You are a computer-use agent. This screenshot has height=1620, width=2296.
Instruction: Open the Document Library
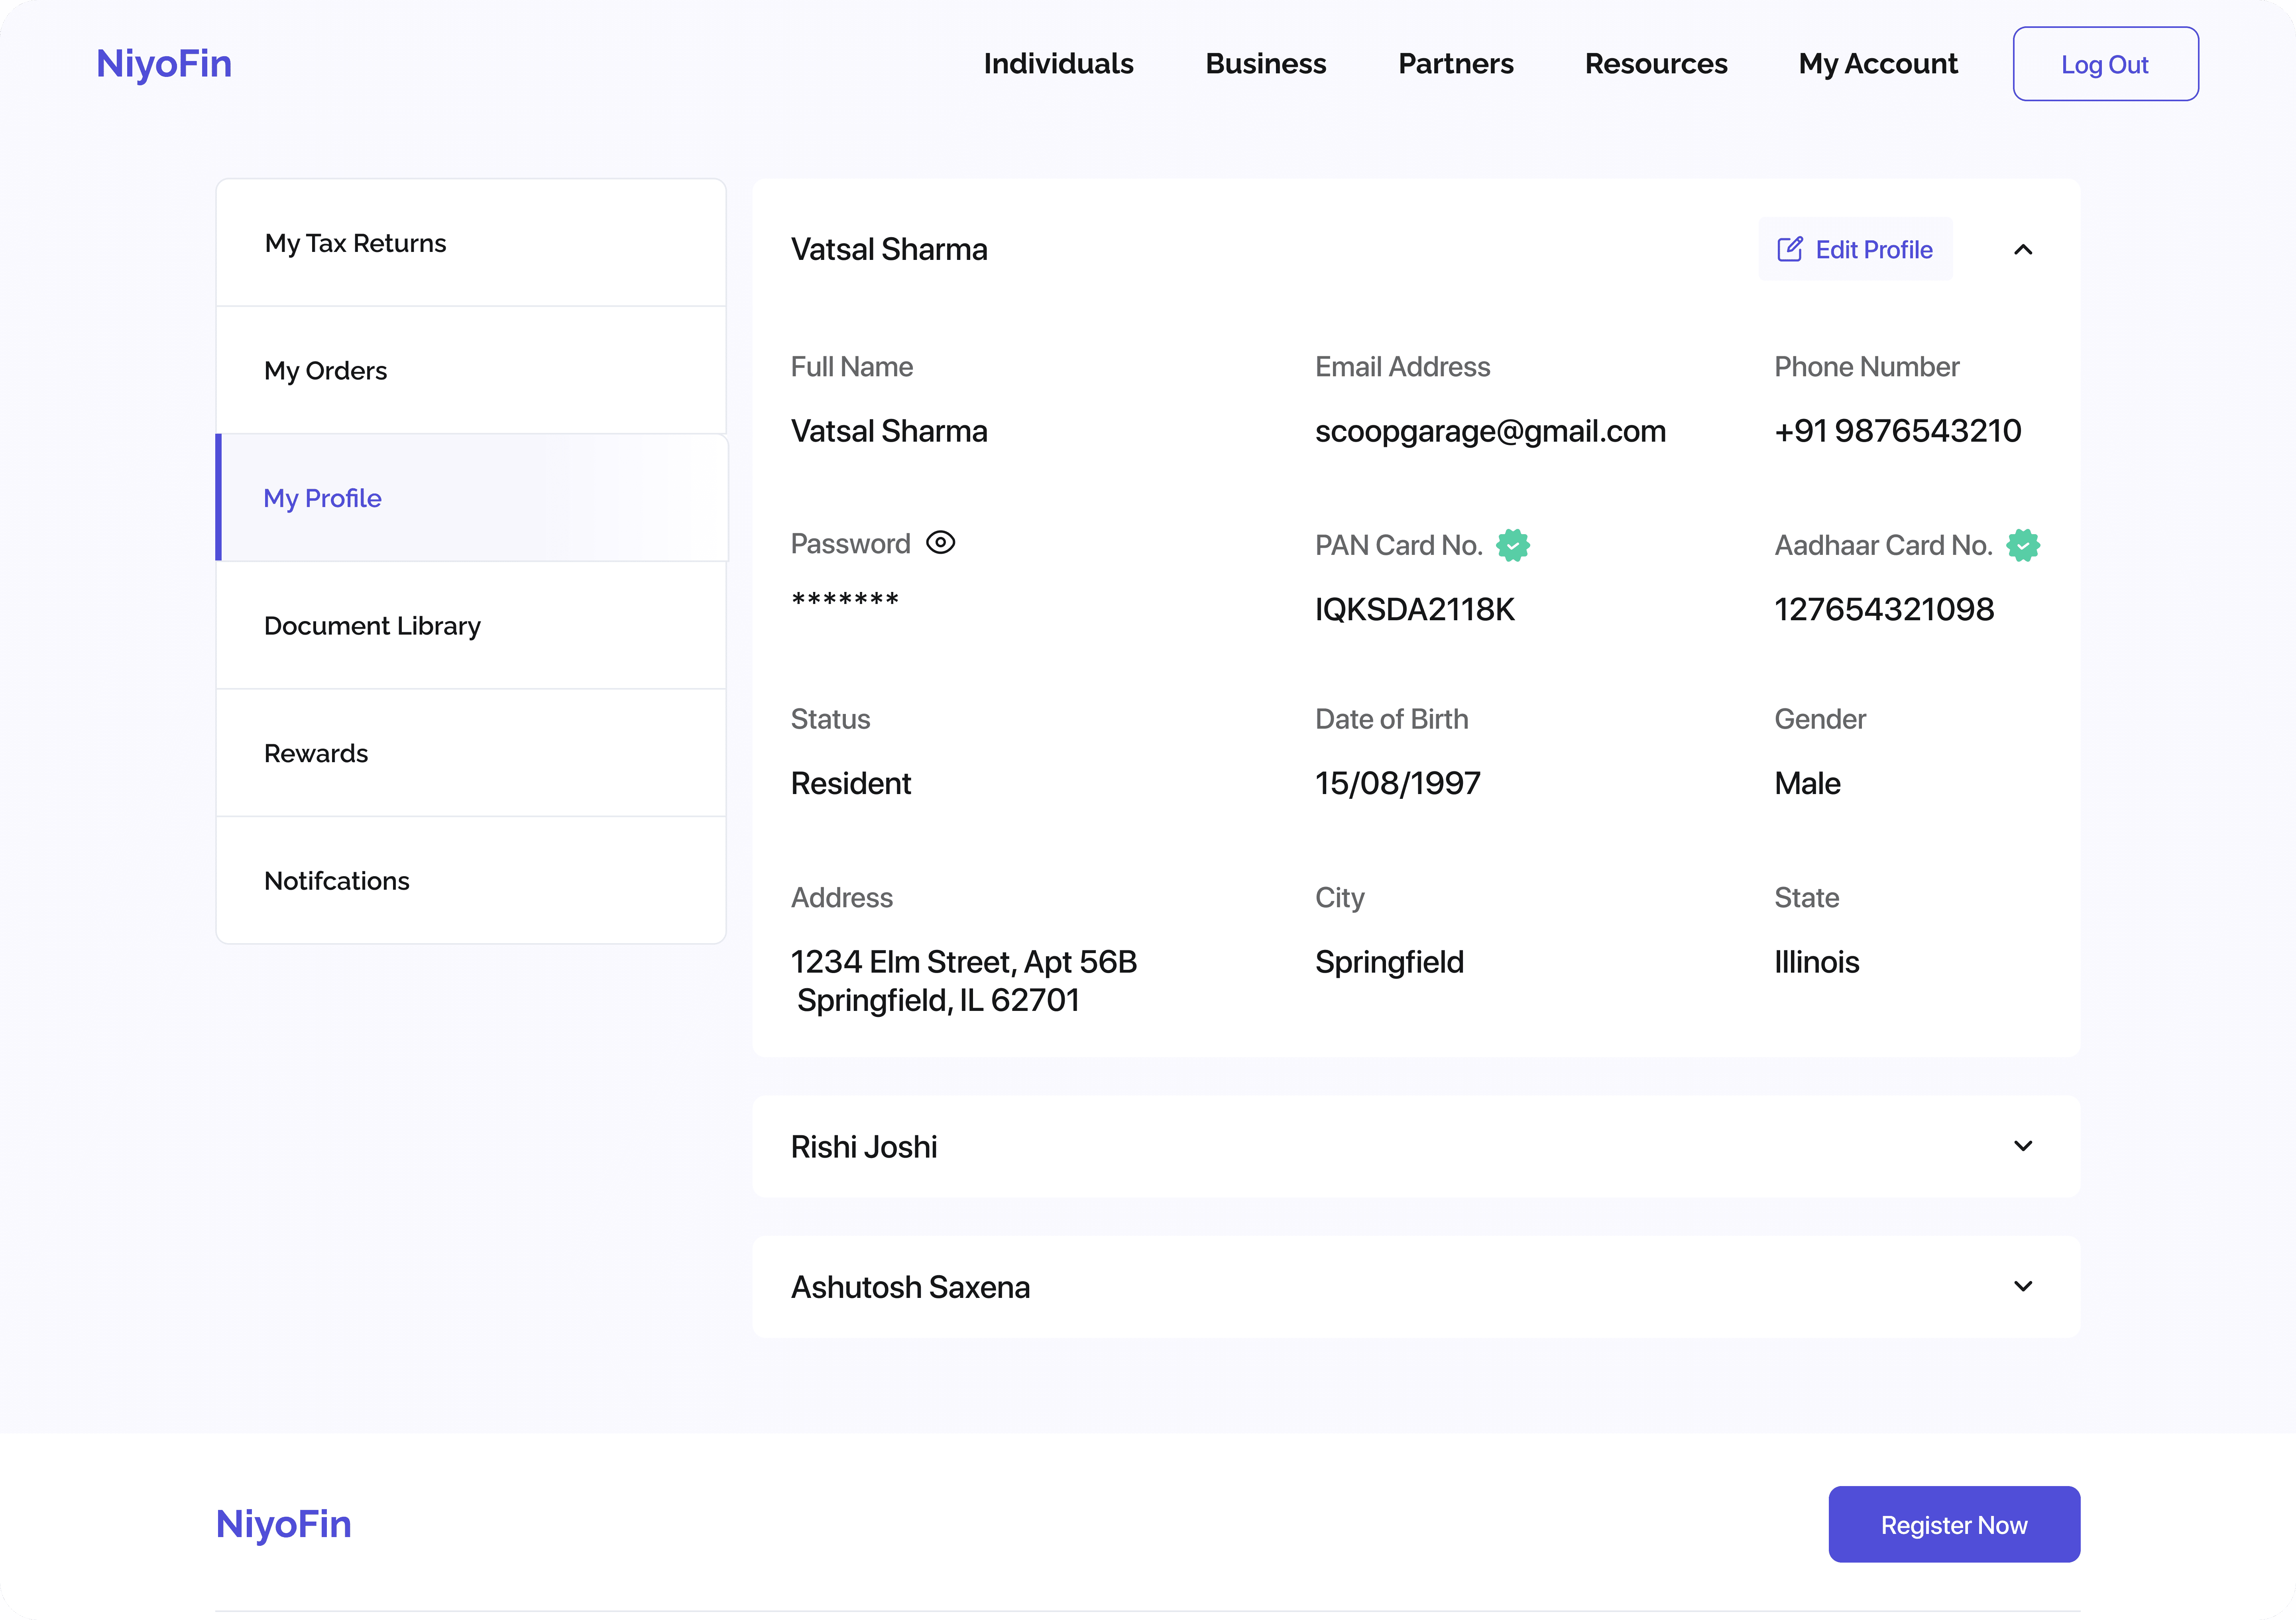point(372,626)
